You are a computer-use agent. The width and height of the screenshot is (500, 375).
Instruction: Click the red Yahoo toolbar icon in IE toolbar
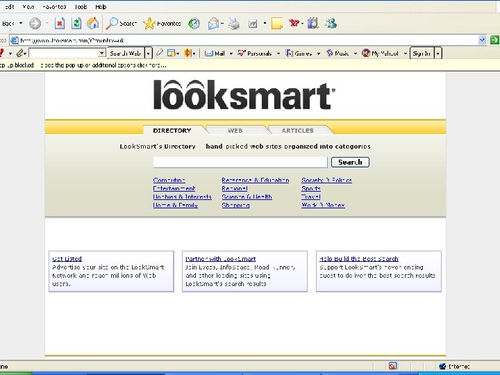pos(294,23)
